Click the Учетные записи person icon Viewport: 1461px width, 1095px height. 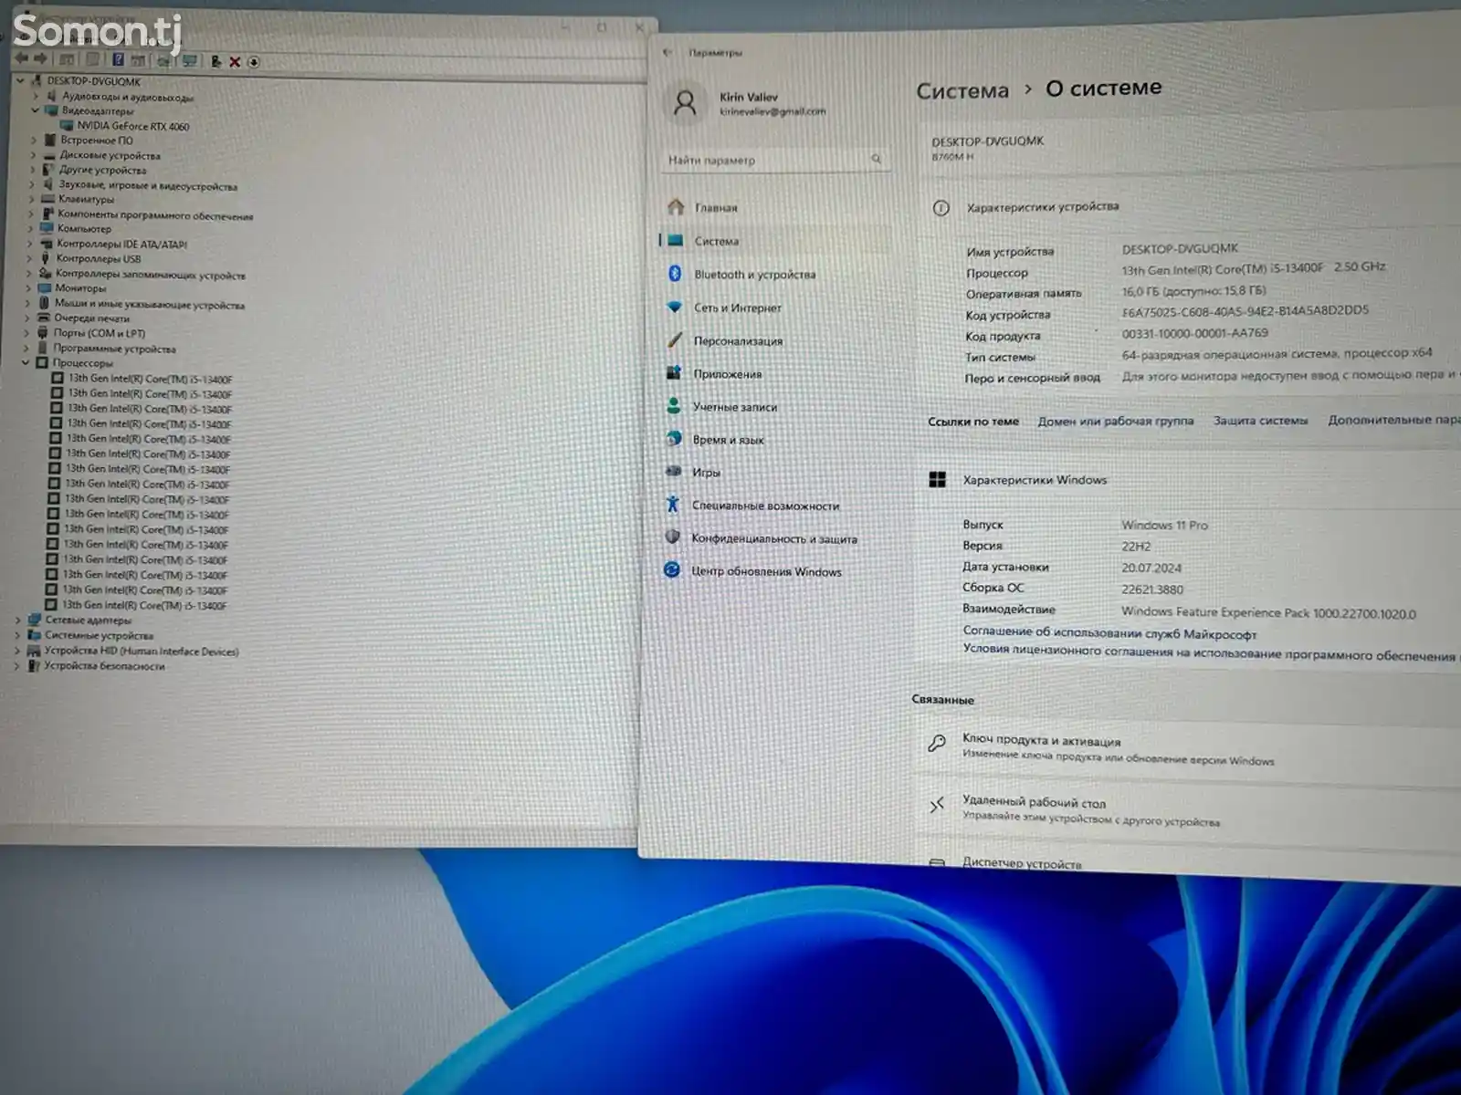(x=674, y=406)
